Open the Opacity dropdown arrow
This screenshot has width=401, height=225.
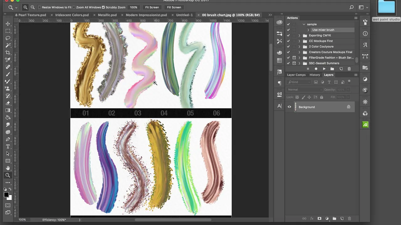pos(348,90)
